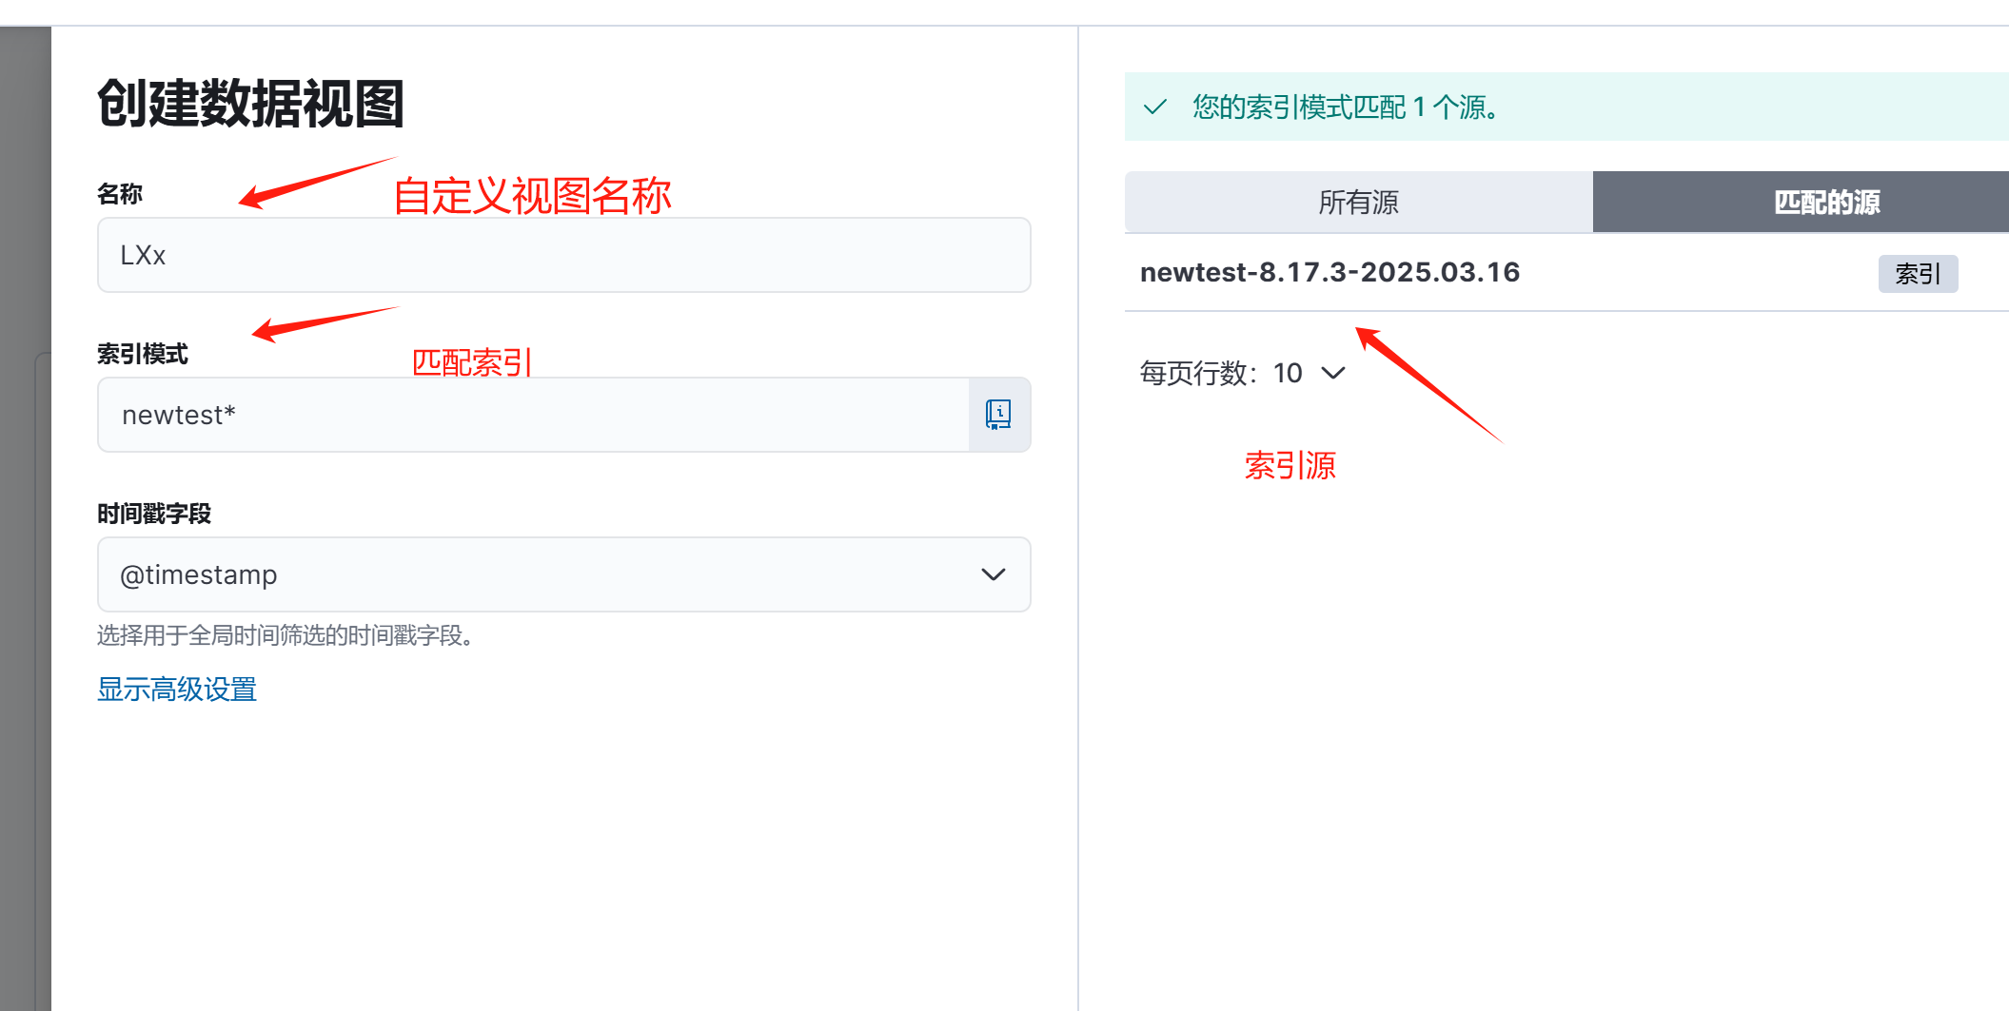Click the index pattern documentation book icon

[x=998, y=415]
